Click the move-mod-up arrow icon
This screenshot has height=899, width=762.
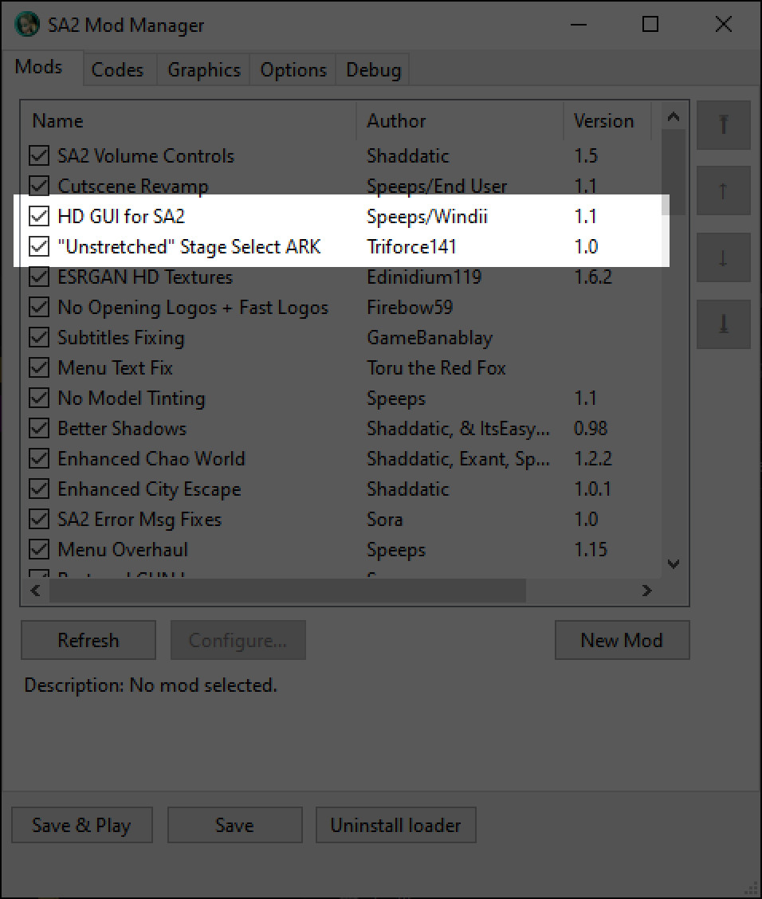[723, 190]
